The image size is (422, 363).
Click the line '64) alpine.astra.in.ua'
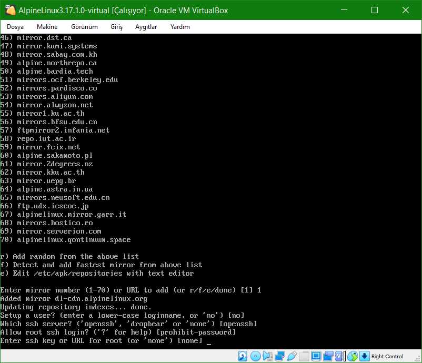[x=46, y=189]
